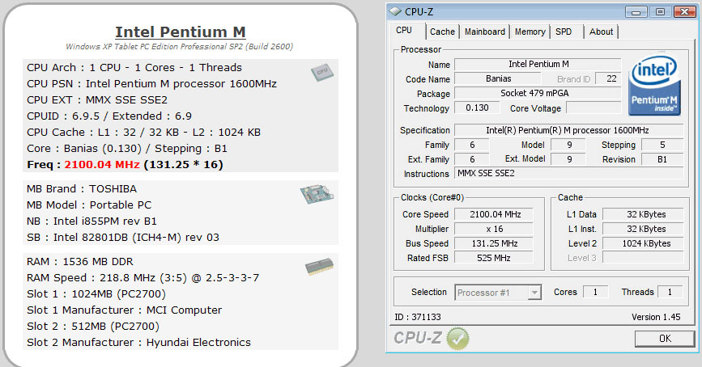This screenshot has height=367, width=702.
Task: Click the MB Brand : TOSHIBA line
Action: [82, 188]
